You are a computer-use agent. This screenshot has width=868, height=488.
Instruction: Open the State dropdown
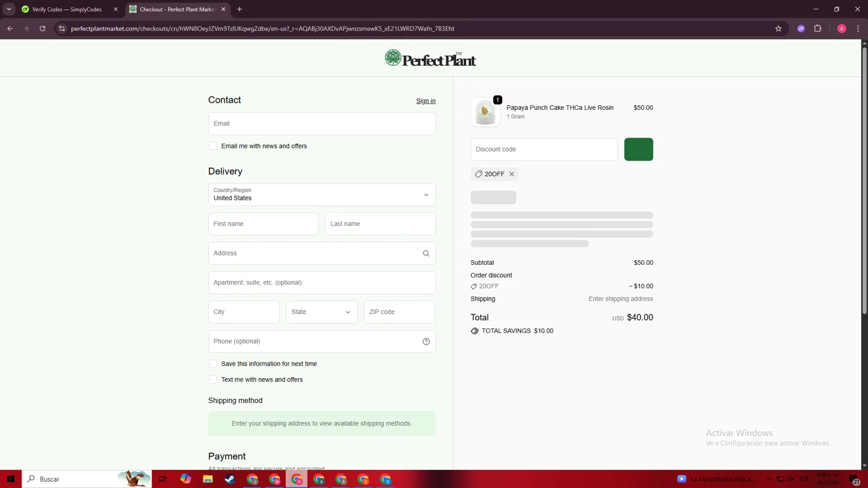point(322,312)
